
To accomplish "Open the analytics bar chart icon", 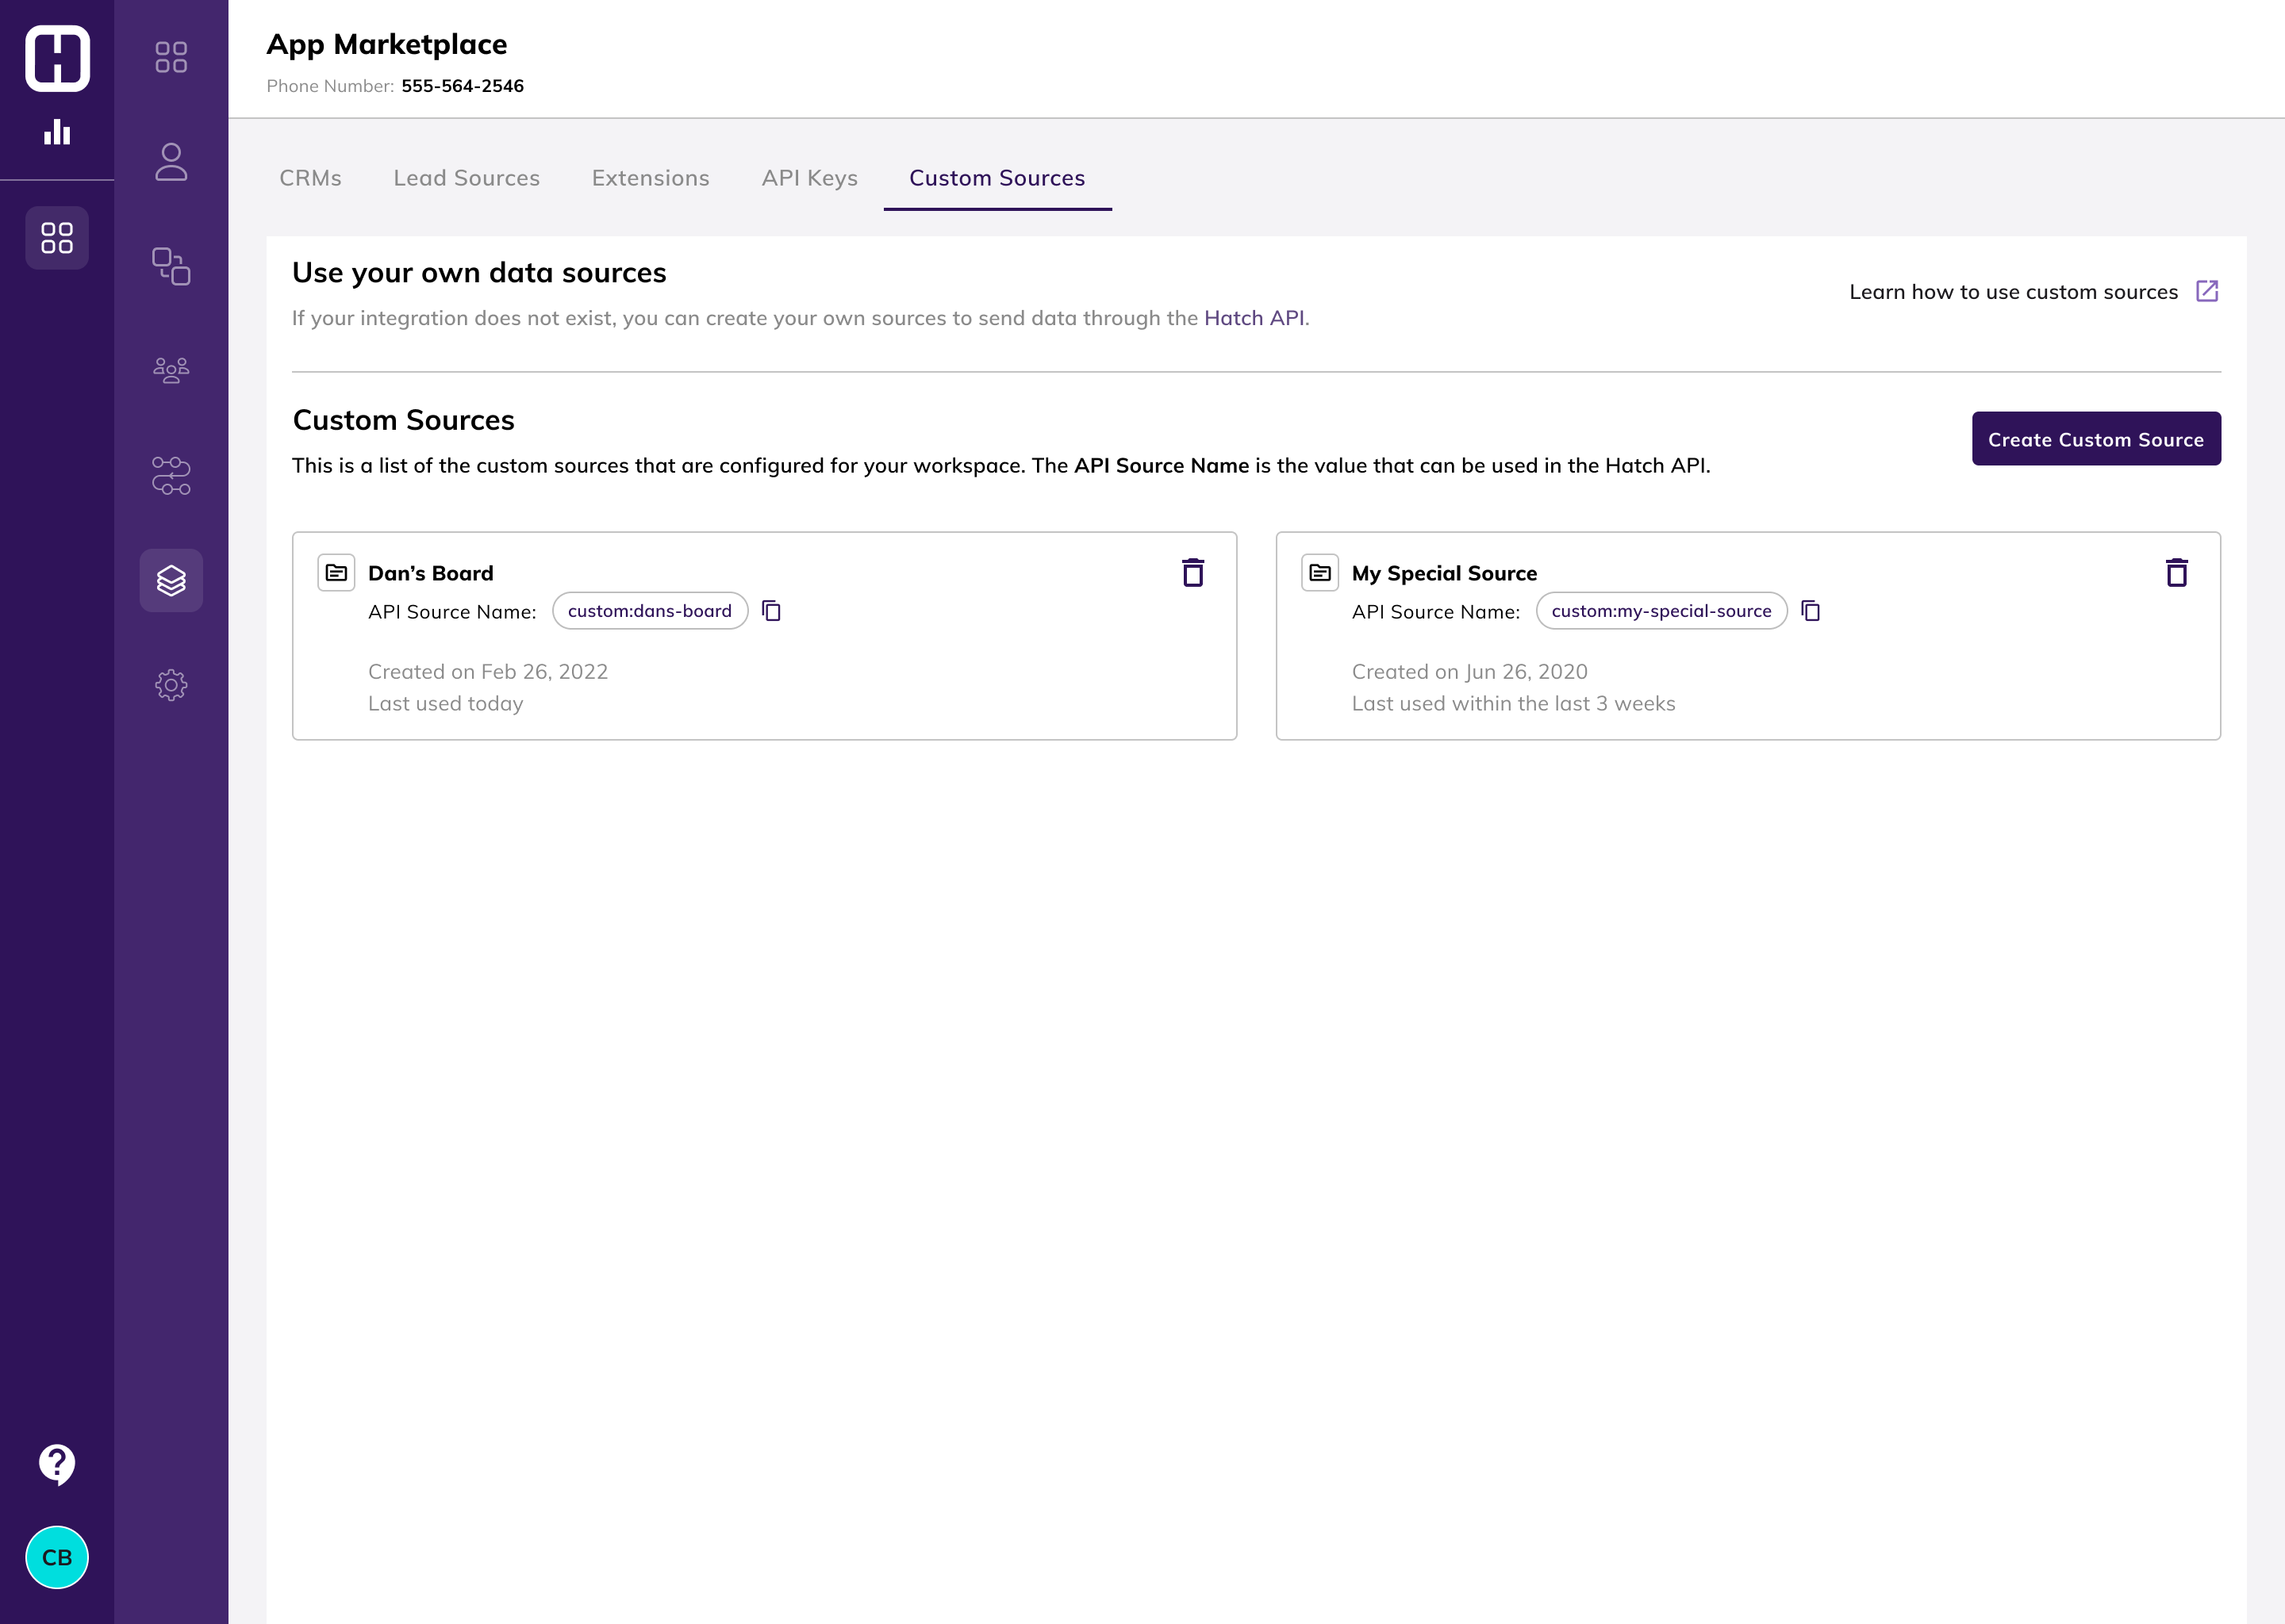I will 57,132.
